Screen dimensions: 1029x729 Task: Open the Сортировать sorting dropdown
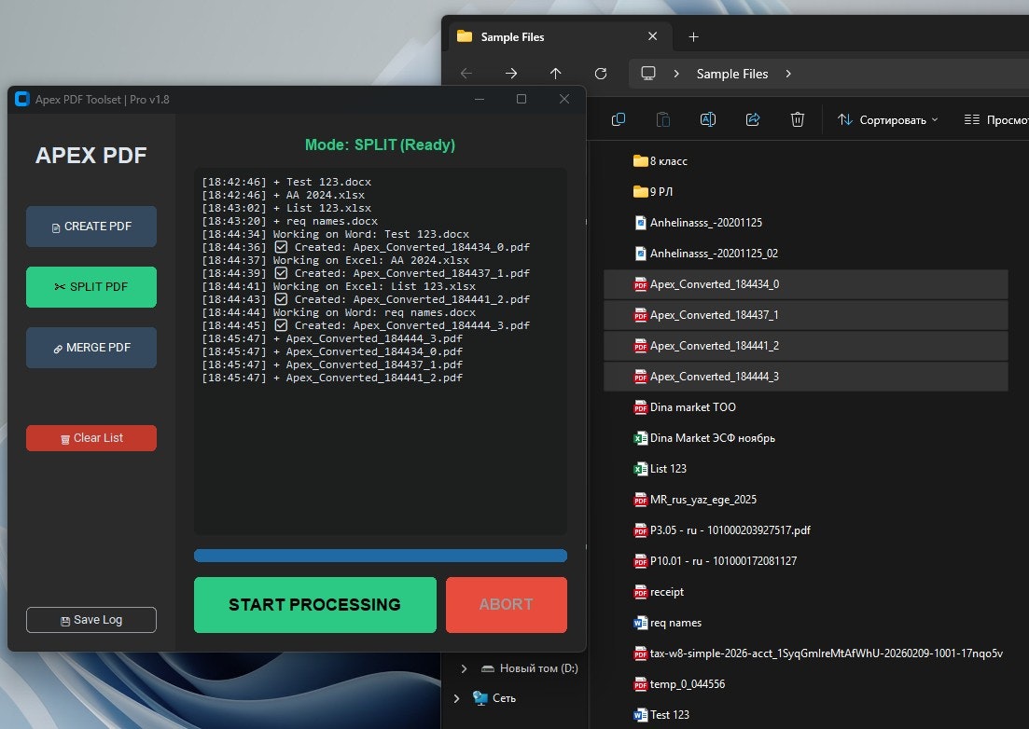(x=886, y=119)
